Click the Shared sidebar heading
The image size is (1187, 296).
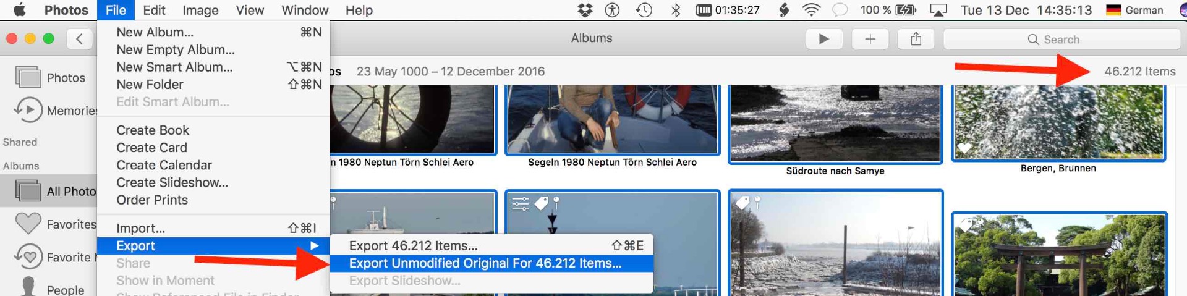[x=20, y=142]
